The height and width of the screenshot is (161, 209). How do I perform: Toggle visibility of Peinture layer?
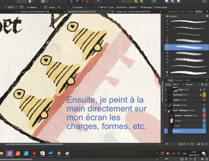tap(204, 115)
